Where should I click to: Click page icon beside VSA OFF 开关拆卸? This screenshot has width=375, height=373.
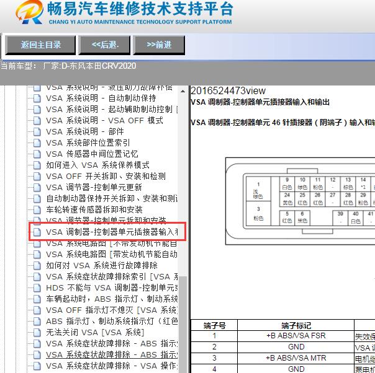pos(37,176)
